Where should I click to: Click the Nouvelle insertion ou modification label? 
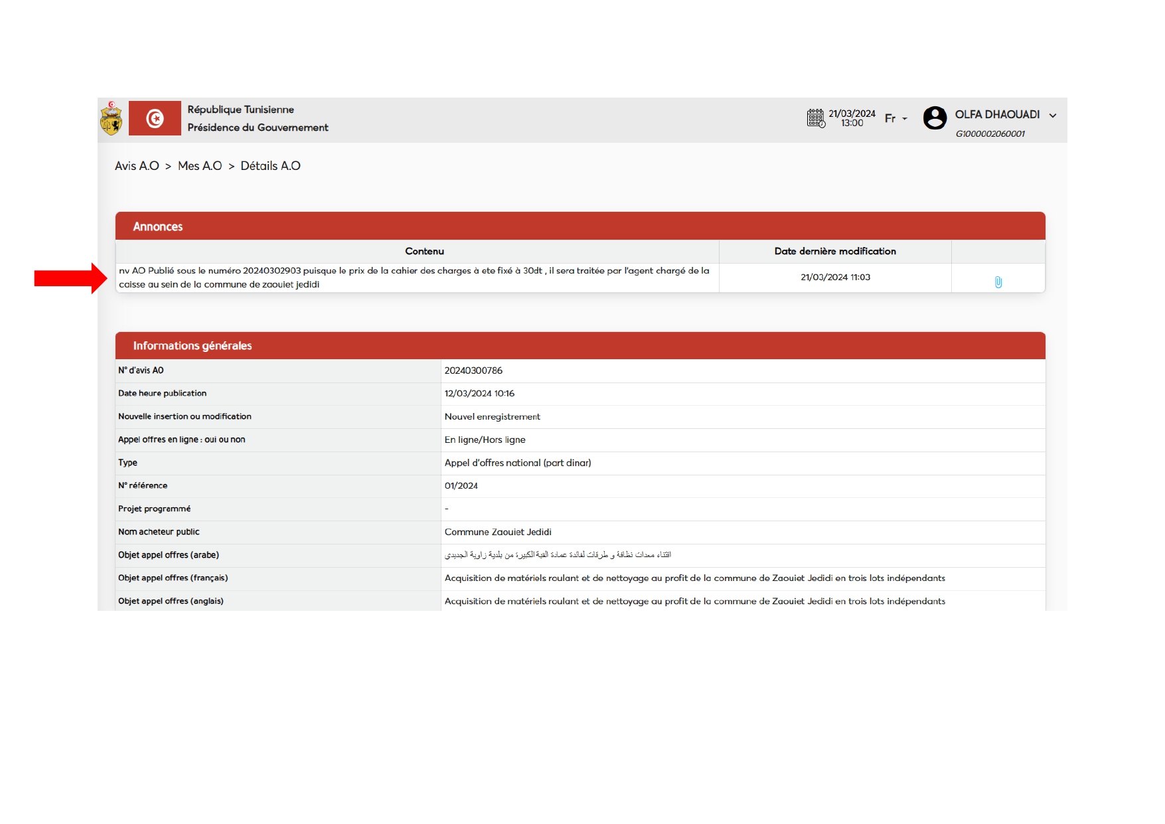click(185, 416)
